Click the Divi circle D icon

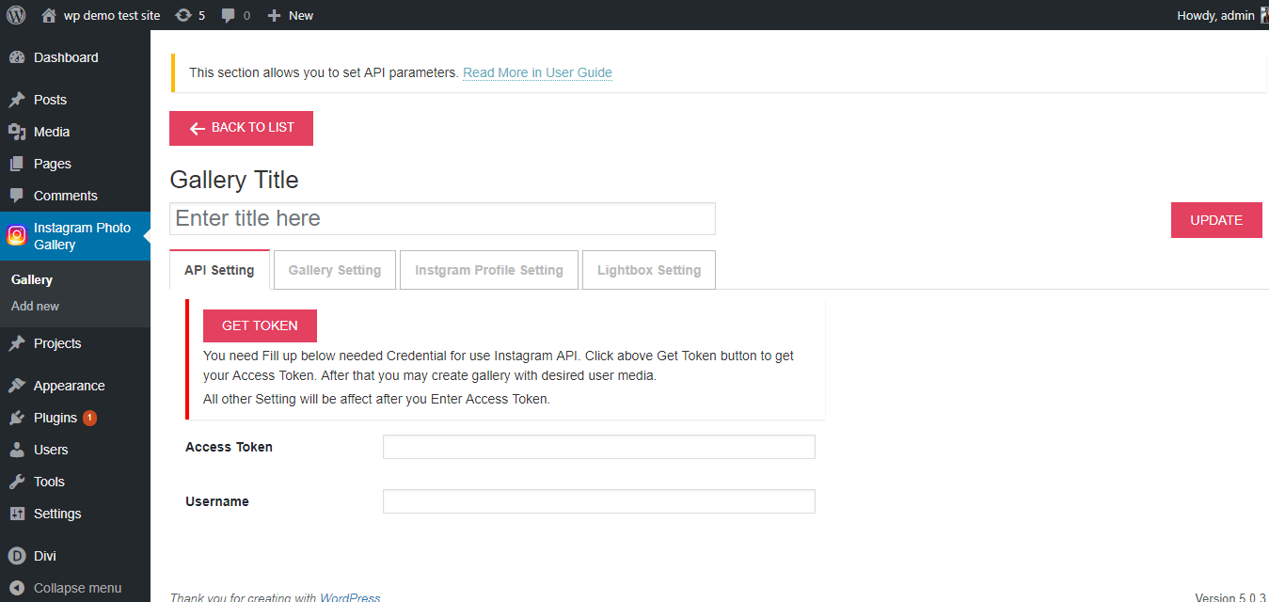coord(17,556)
